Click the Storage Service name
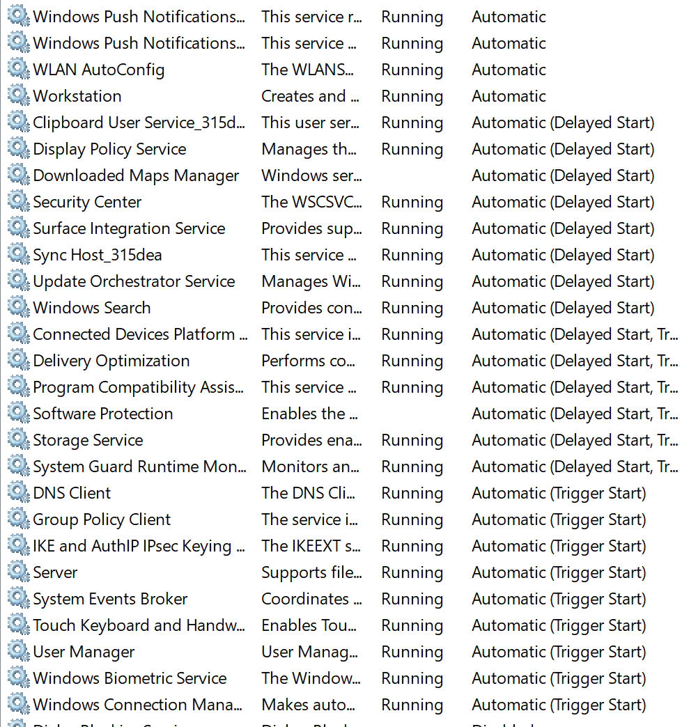This screenshot has width=698, height=727. click(88, 440)
